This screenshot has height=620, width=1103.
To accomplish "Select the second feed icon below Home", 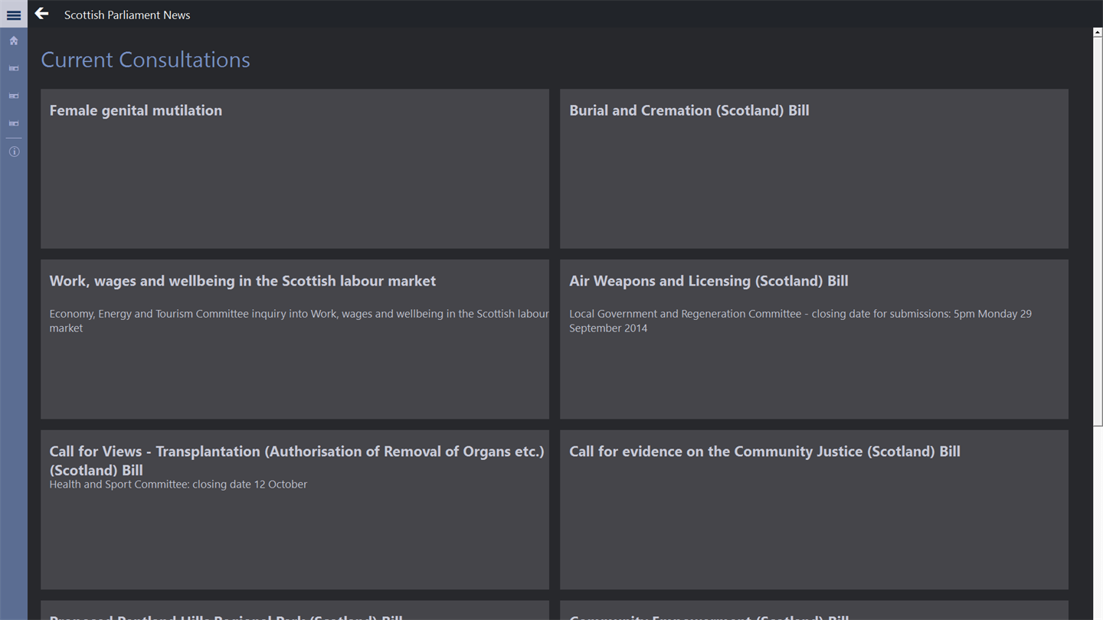I will pos(14,96).
